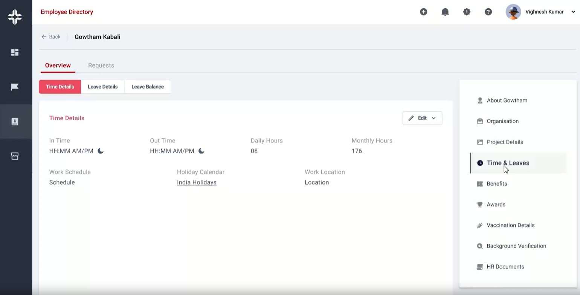This screenshot has height=295, width=580.
Task: Toggle the In Time moon icon
Action: 101,151
